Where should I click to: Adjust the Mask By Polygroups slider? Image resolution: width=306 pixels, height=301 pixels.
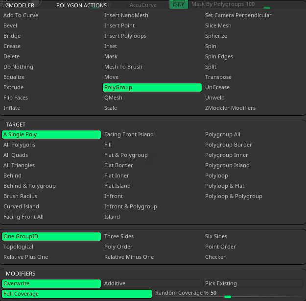(x=231, y=4)
